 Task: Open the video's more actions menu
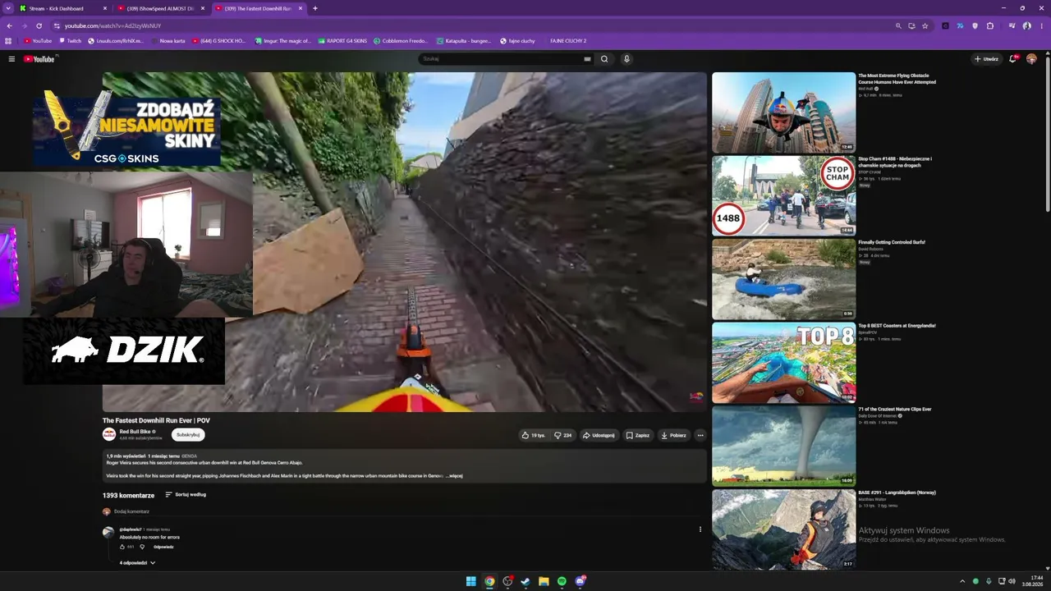coord(700,435)
